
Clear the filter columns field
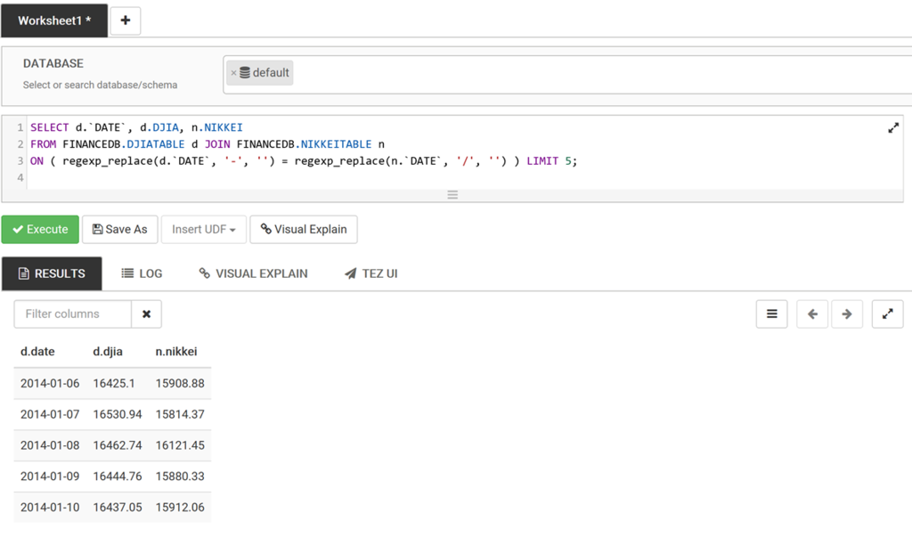[147, 314]
